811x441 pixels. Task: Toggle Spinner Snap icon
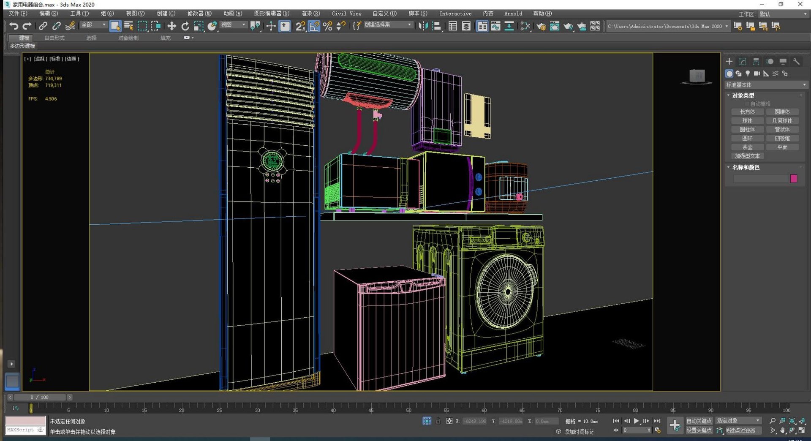click(x=341, y=26)
